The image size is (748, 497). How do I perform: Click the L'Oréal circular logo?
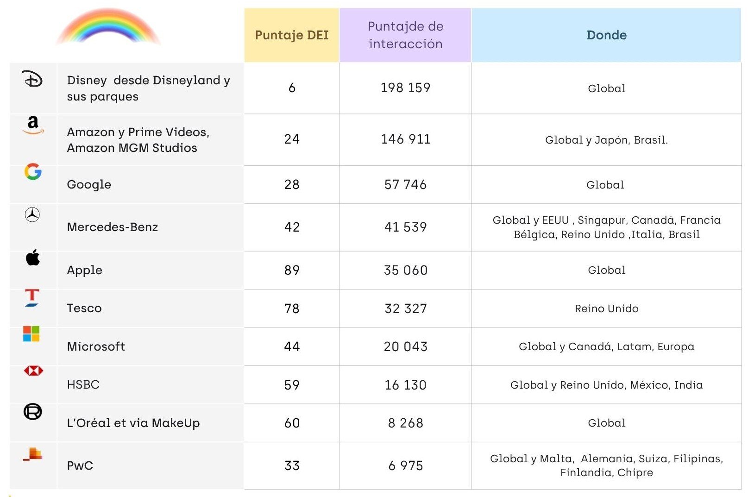pos(33,411)
